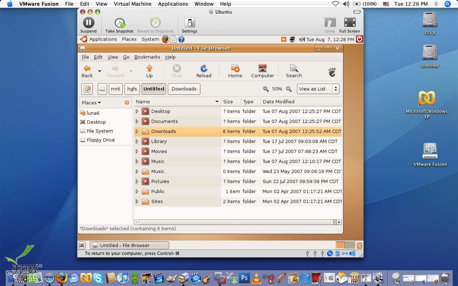The width and height of the screenshot is (458, 286).
Task: Select the Downloads path button
Action: coord(184,89)
